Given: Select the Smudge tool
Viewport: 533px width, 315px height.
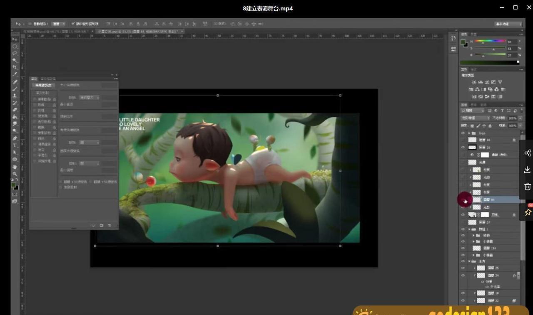Looking at the screenshot, I should coord(15,124).
